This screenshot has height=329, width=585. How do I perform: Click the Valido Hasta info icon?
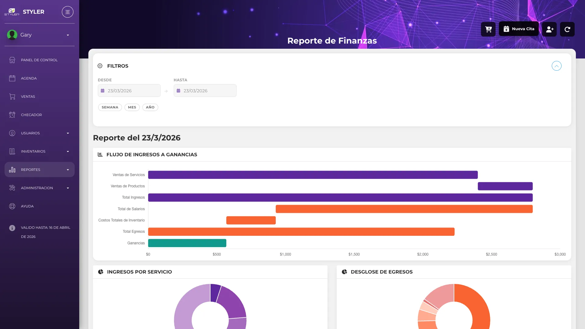click(12, 228)
